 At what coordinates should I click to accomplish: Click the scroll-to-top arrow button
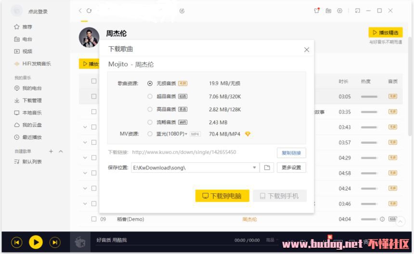(400, 222)
